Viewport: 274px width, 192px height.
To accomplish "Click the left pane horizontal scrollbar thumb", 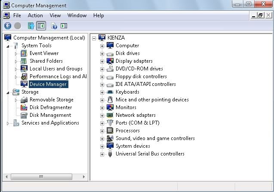I will click(41, 177).
